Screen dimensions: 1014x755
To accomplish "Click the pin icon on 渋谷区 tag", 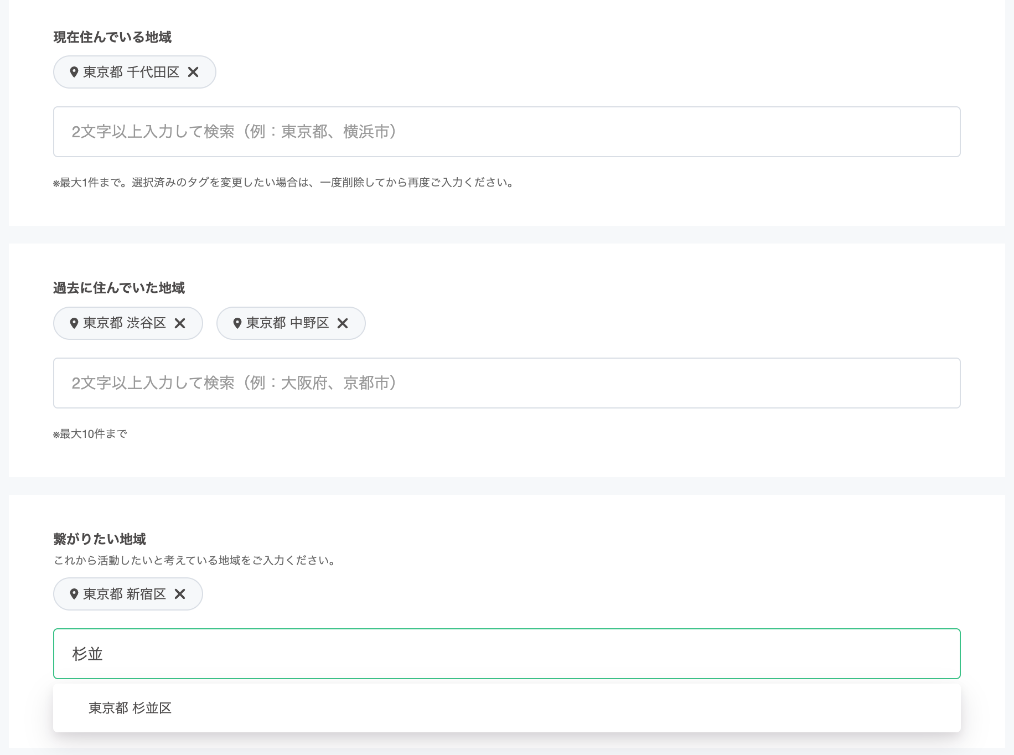I will pos(74,323).
